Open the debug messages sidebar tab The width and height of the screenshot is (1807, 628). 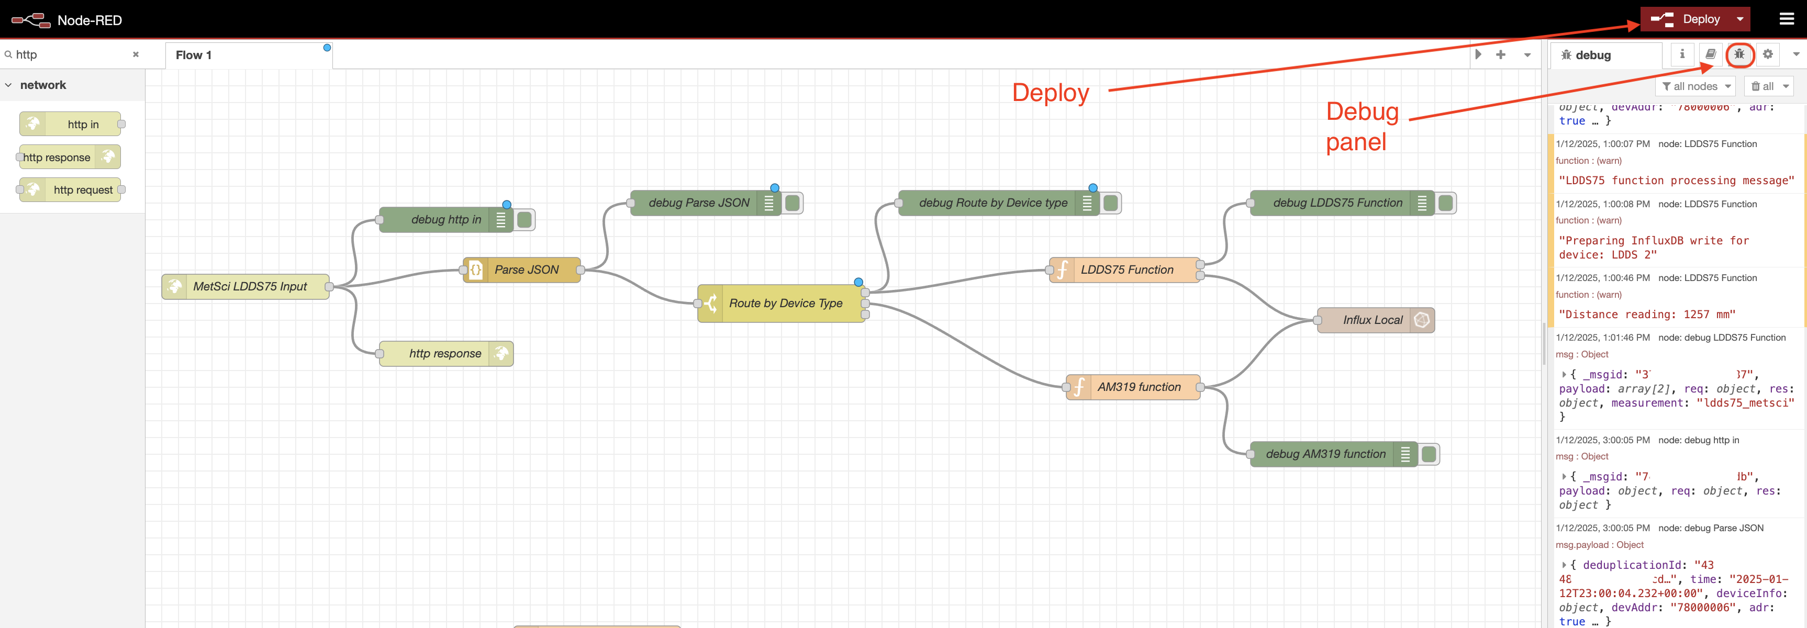tap(1739, 54)
